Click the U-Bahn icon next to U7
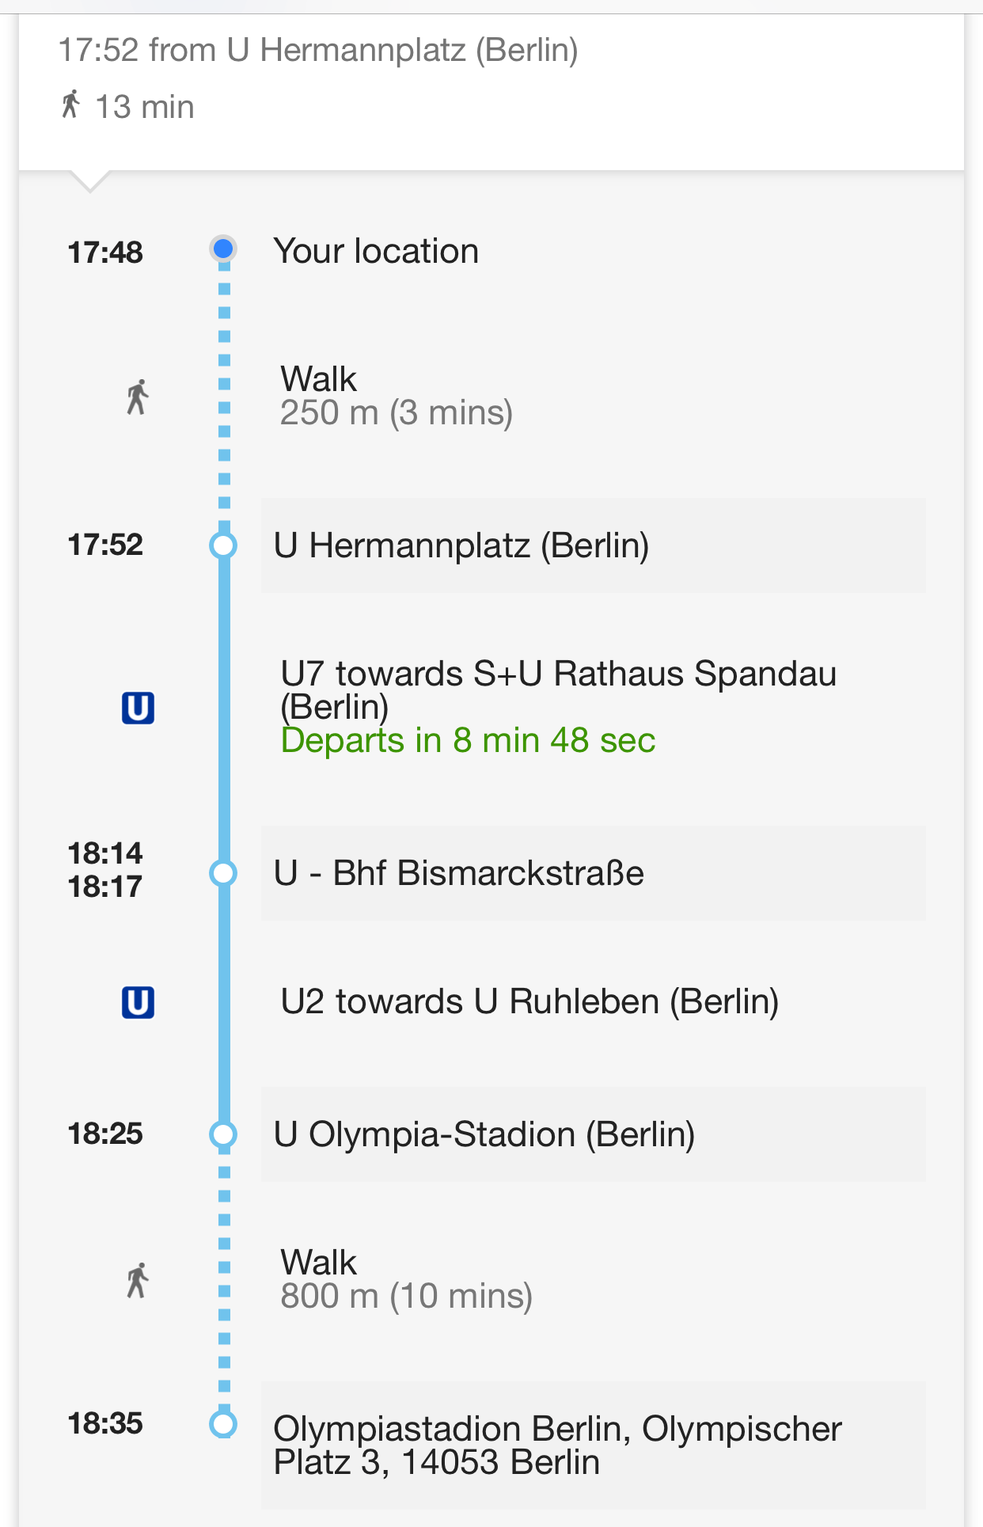The height and width of the screenshot is (1527, 983). point(138,708)
